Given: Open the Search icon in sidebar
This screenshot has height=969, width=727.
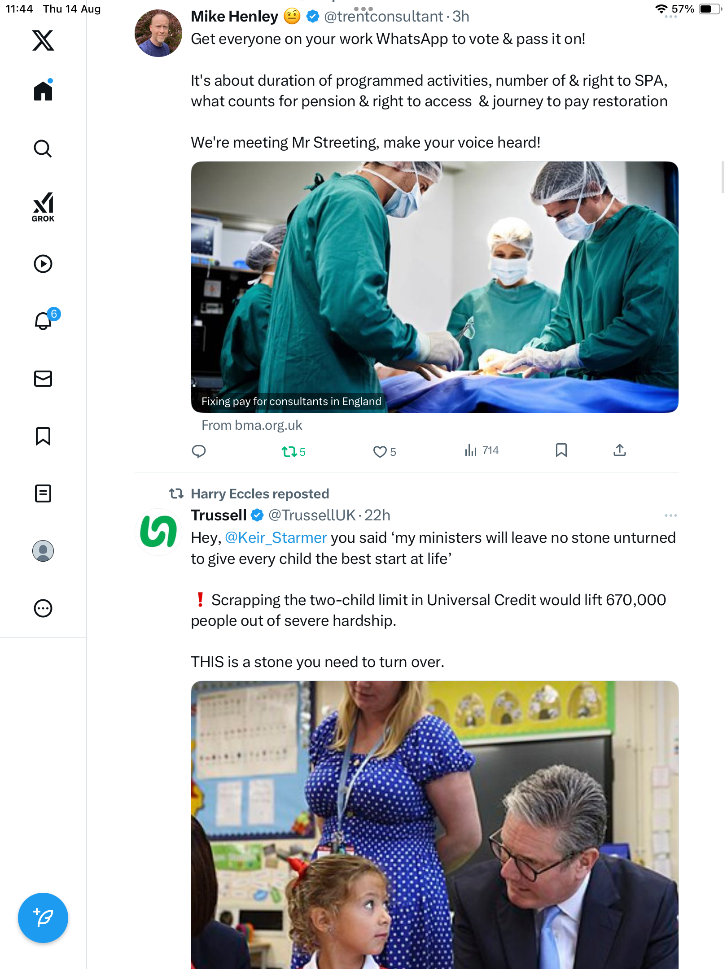Looking at the screenshot, I should 43,148.
